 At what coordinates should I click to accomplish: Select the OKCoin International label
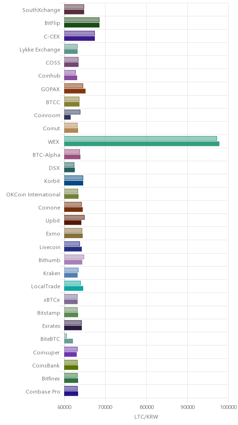(x=33, y=195)
